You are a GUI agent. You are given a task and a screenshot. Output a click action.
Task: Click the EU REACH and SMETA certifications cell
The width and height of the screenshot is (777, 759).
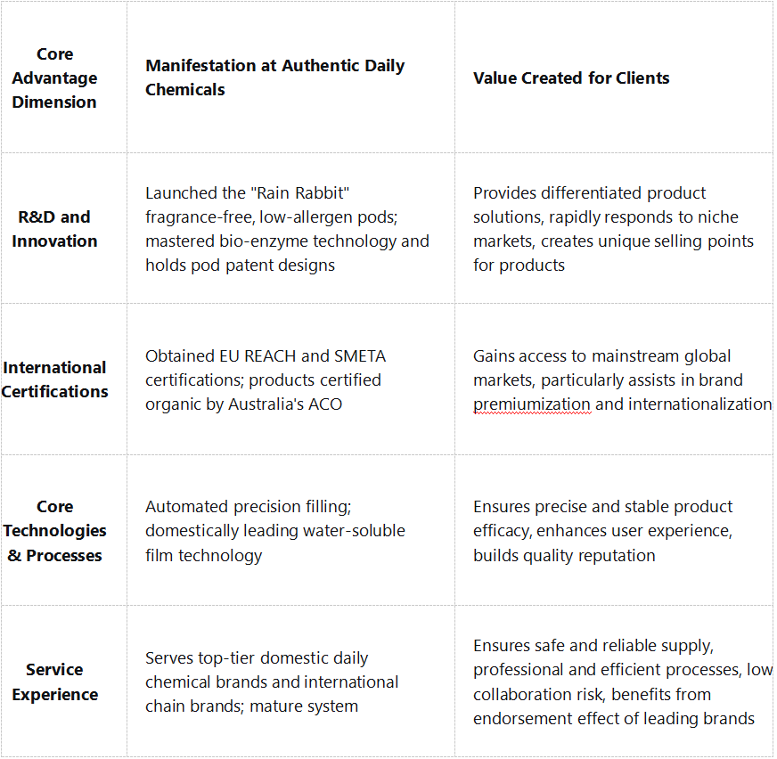tap(265, 379)
